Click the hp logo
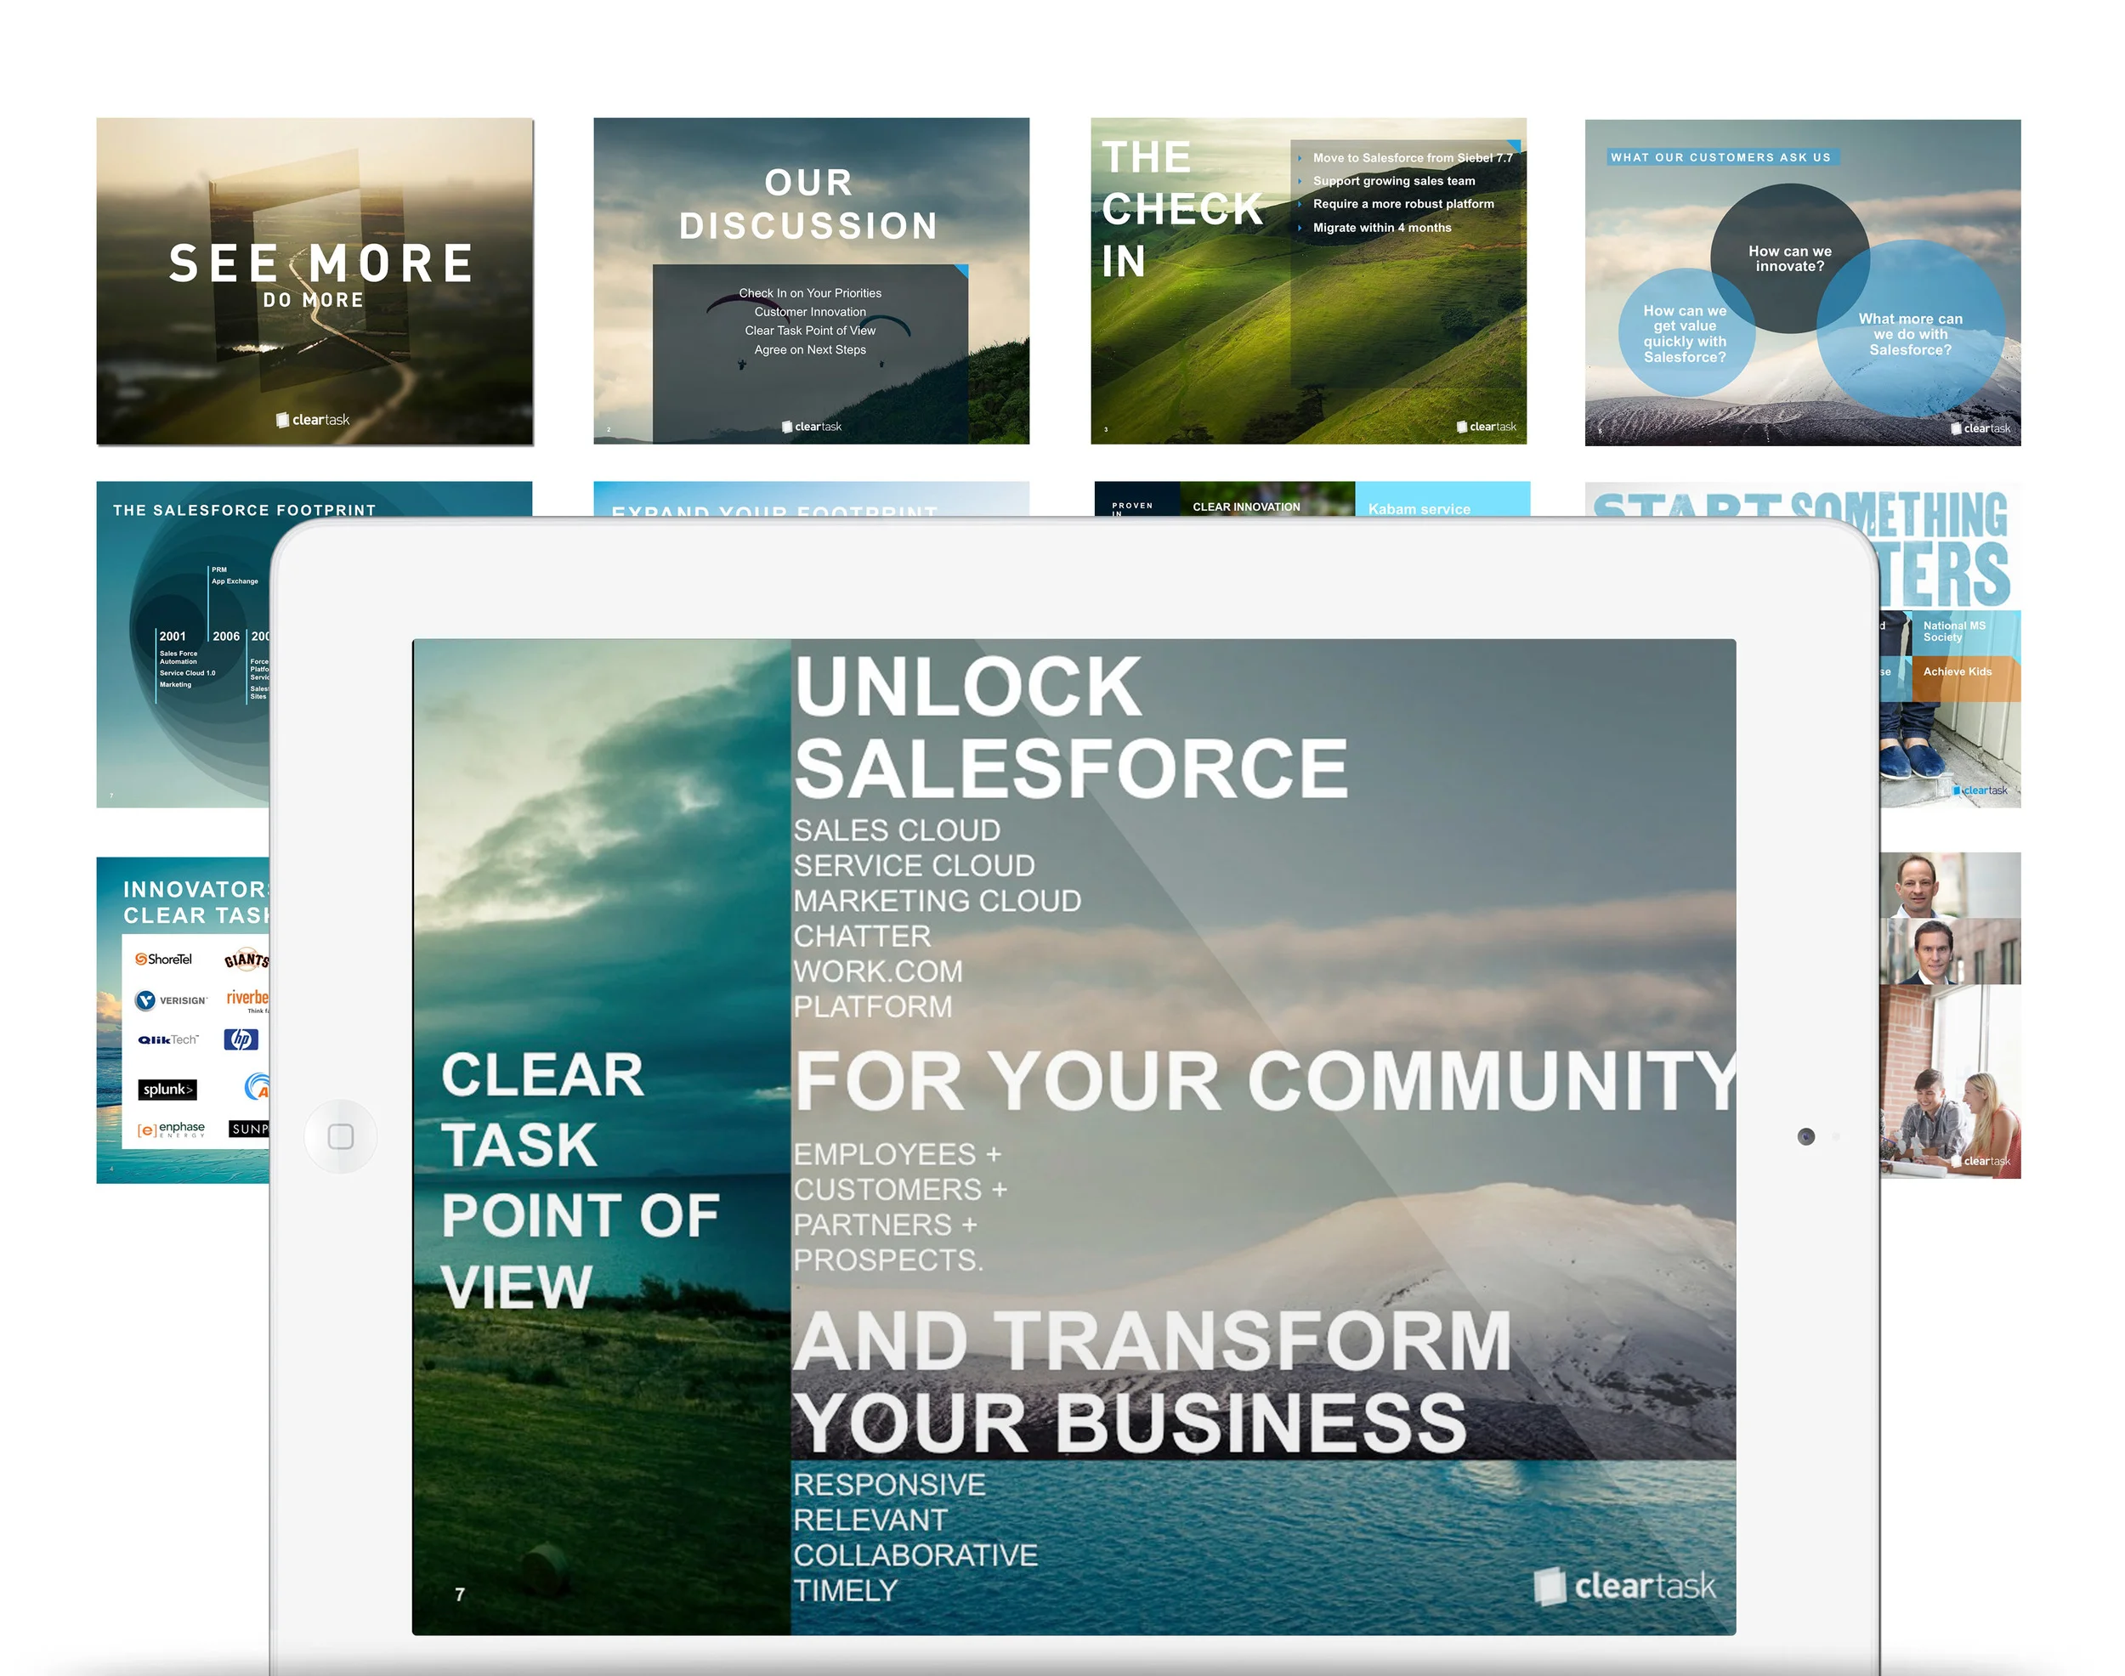 click(x=241, y=1039)
